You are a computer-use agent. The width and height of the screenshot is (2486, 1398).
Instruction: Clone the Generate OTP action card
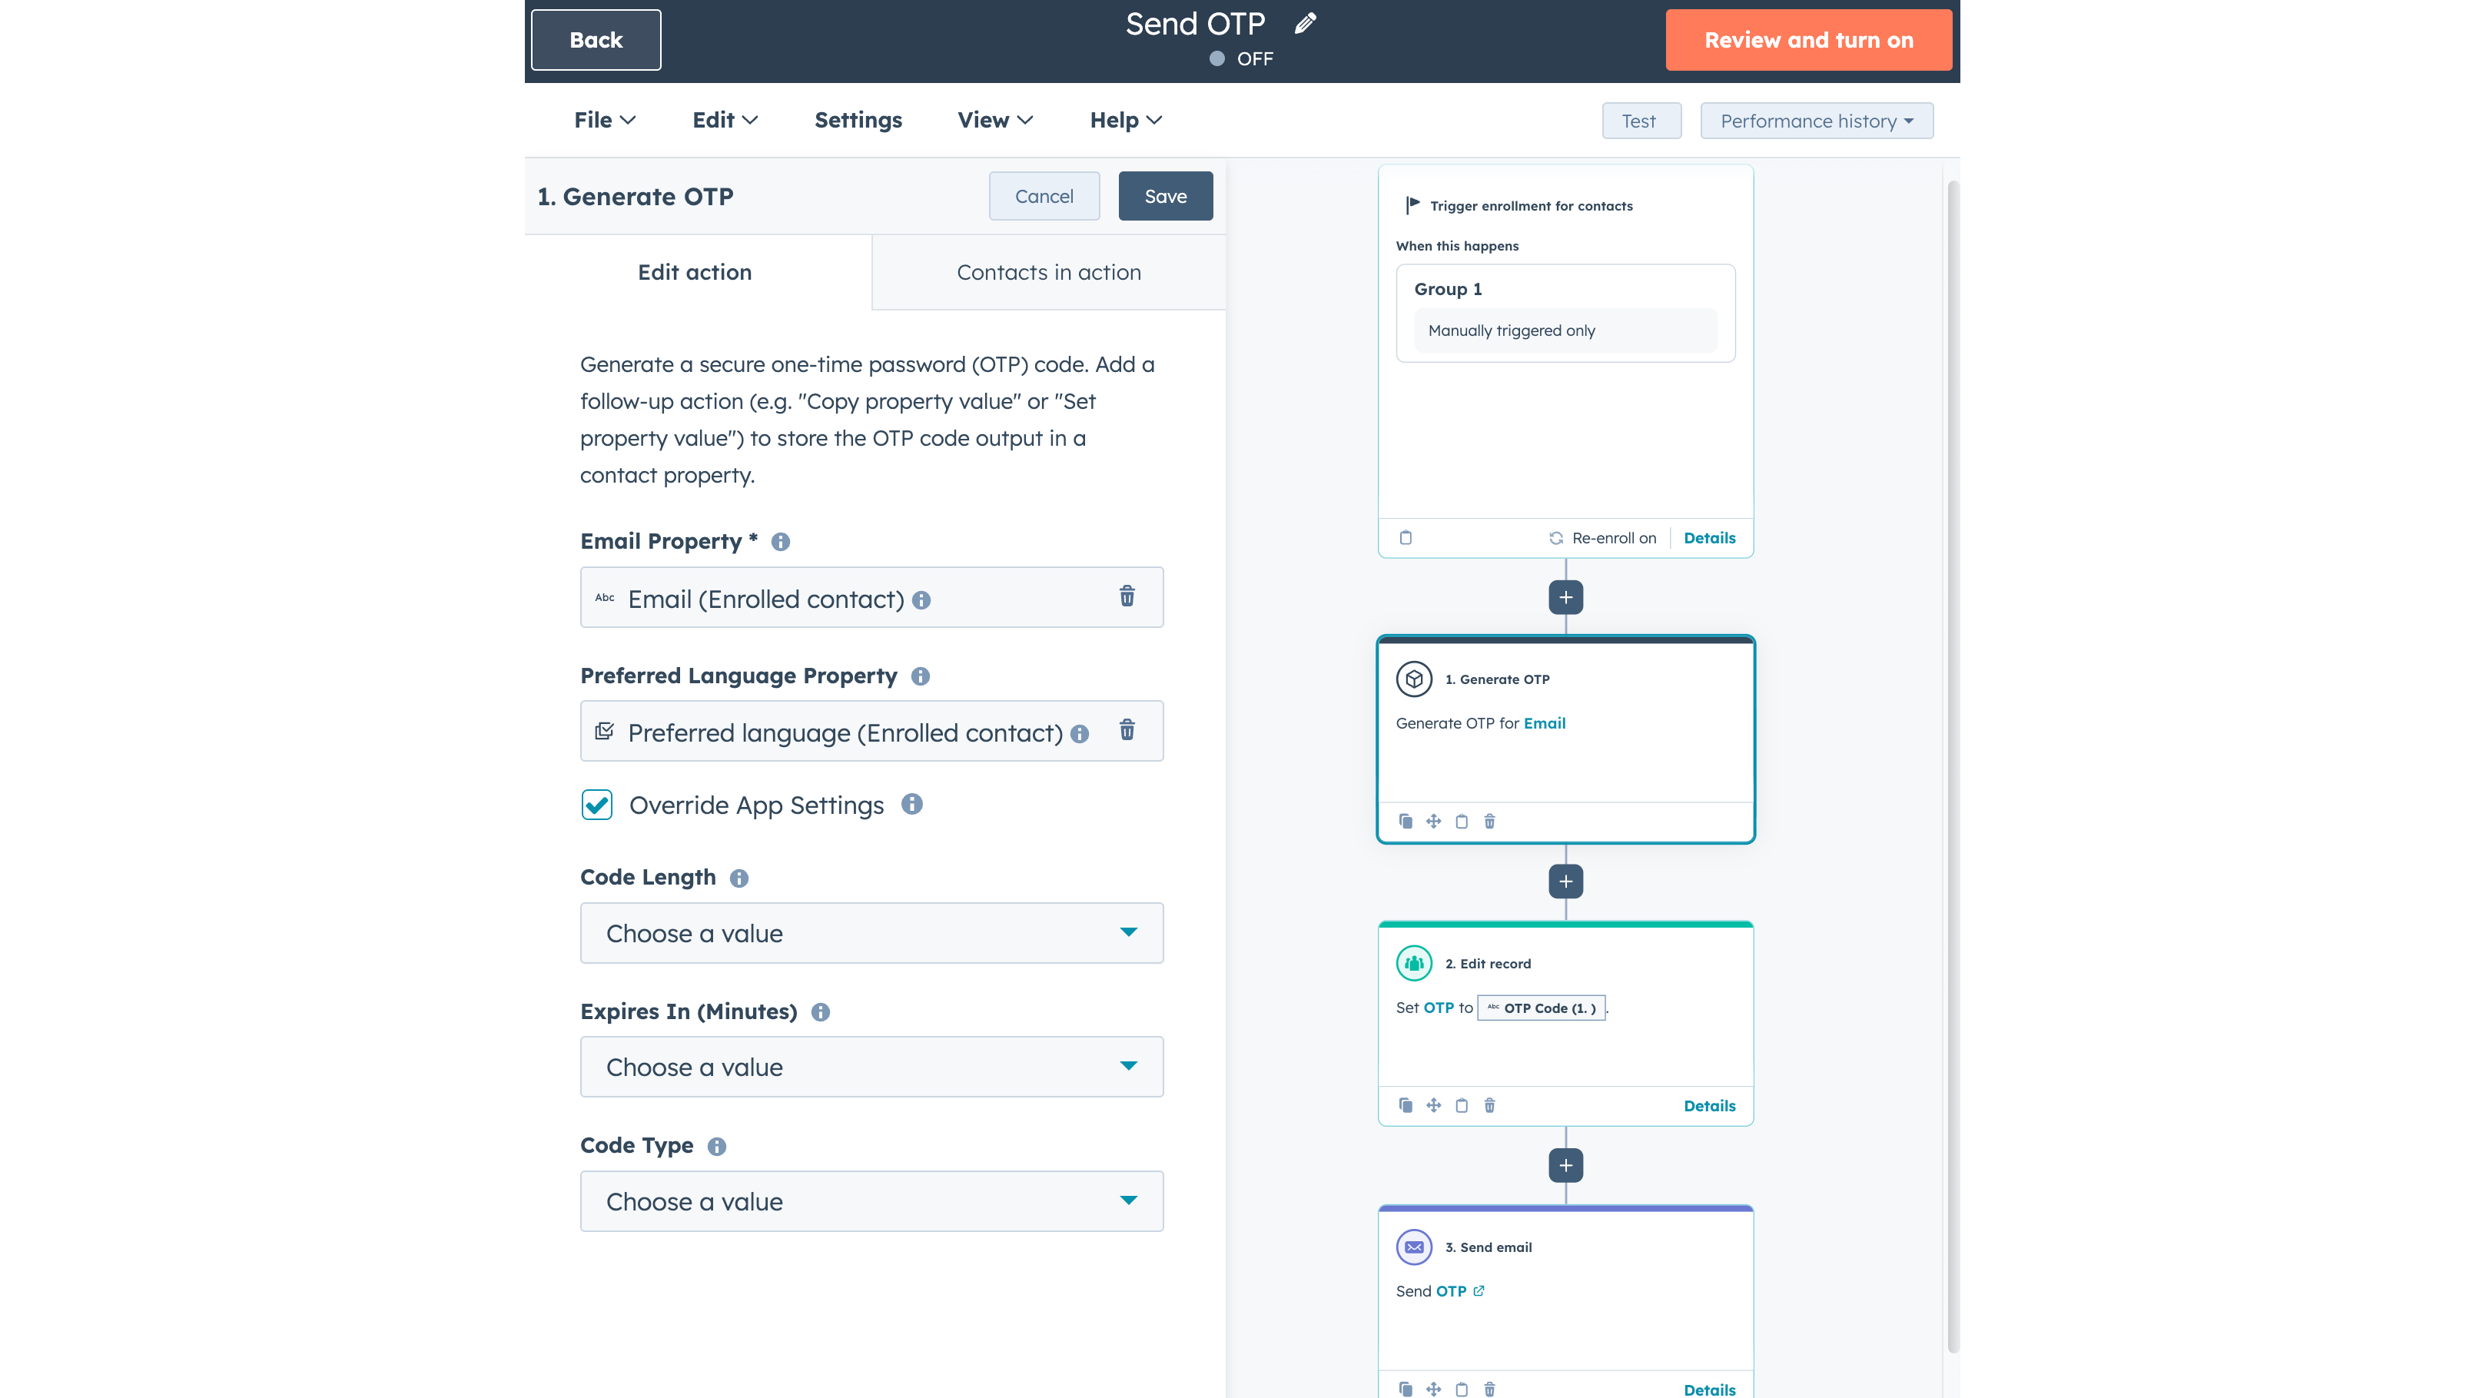coord(1405,822)
